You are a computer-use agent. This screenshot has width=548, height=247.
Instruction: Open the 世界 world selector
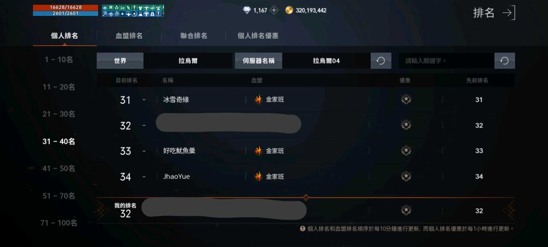click(120, 61)
